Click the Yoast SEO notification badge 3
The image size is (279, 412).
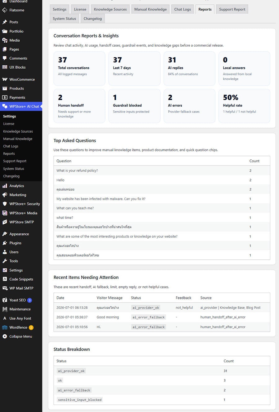click(x=29, y=300)
